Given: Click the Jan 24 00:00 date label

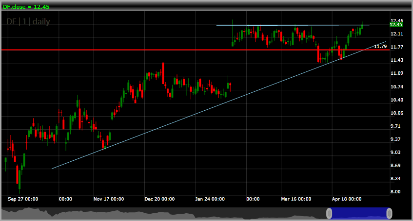Looking at the screenshot, I should point(210,199).
